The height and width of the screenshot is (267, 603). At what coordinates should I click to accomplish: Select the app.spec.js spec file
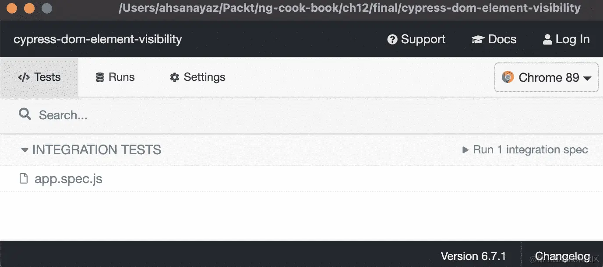click(68, 178)
